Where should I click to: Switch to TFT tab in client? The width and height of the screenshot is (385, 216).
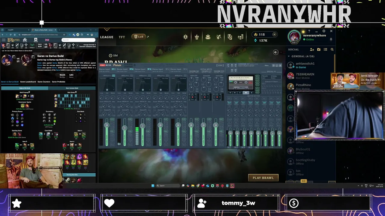(x=122, y=37)
